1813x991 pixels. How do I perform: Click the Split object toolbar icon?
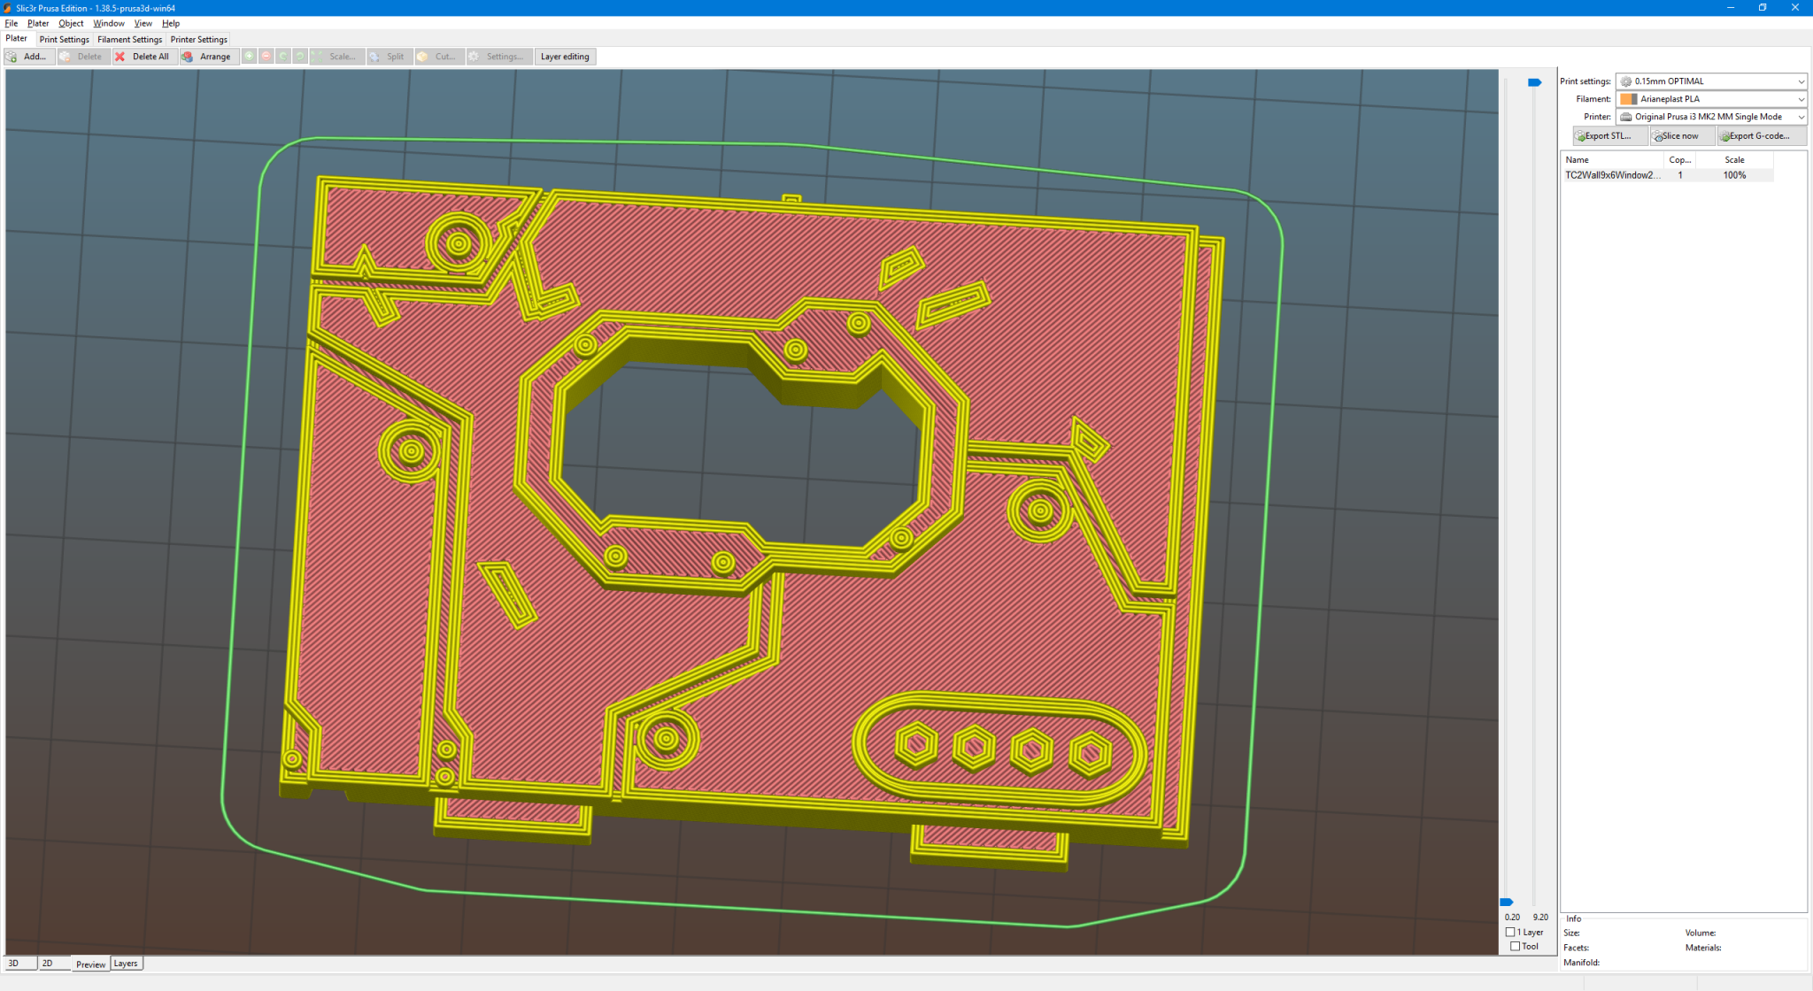click(x=388, y=57)
